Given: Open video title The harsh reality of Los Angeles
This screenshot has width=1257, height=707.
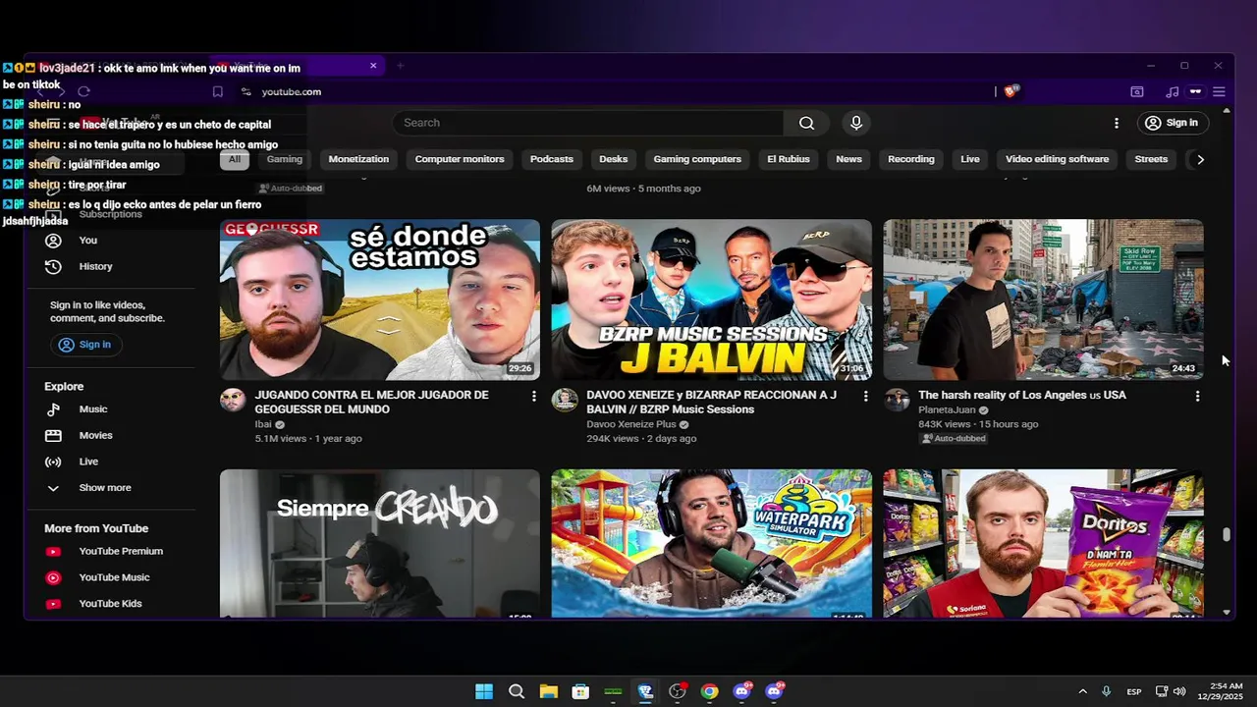Looking at the screenshot, I should (1022, 395).
